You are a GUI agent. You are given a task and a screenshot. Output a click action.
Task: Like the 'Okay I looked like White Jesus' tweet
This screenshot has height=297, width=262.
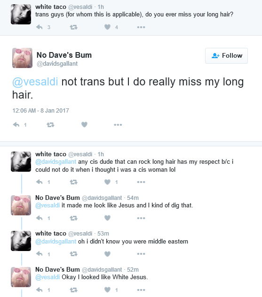(107, 290)
